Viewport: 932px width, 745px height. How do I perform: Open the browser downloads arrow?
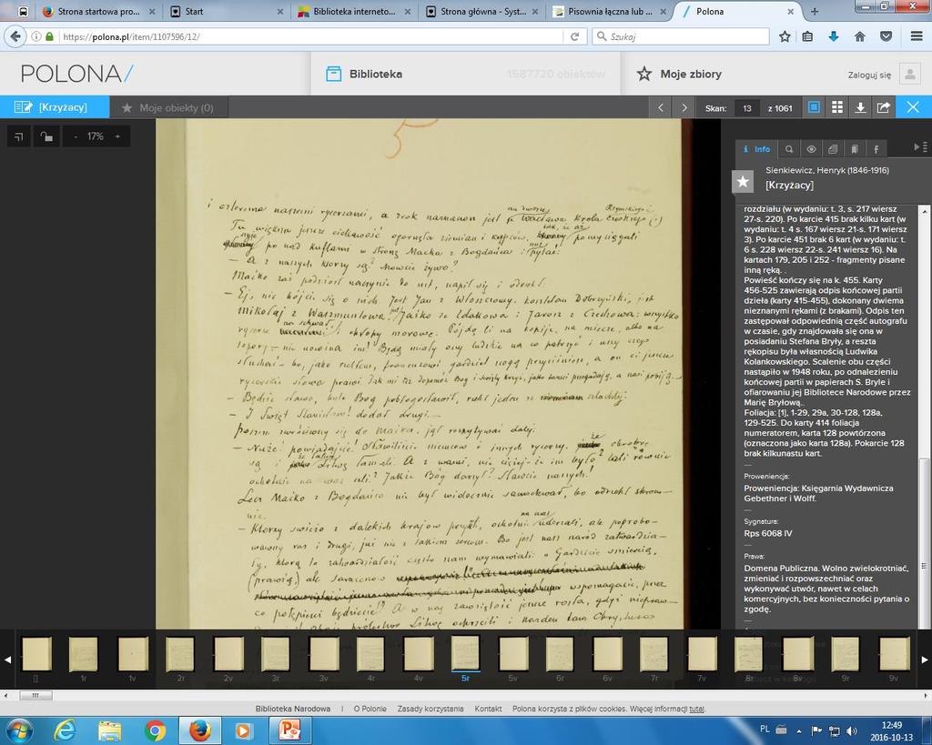(834, 36)
